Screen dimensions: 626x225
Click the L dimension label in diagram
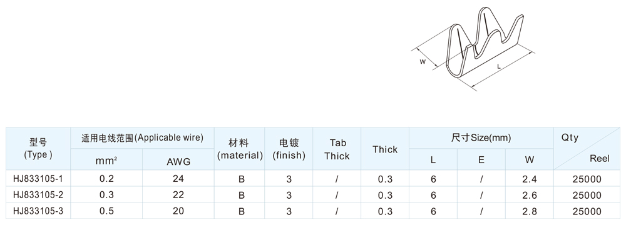point(499,67)
